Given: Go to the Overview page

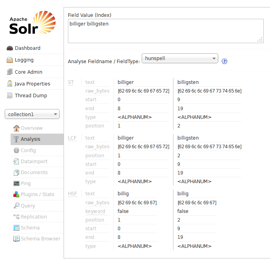Looking at the screenshot, I should 31,128.
